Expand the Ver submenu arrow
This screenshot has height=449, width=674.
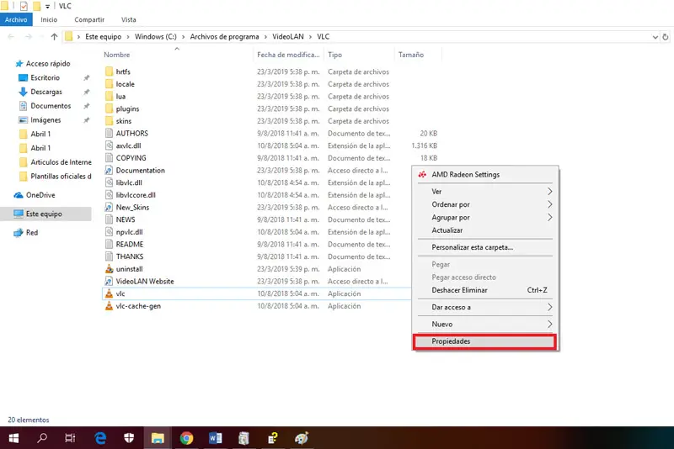click(550, 191)
